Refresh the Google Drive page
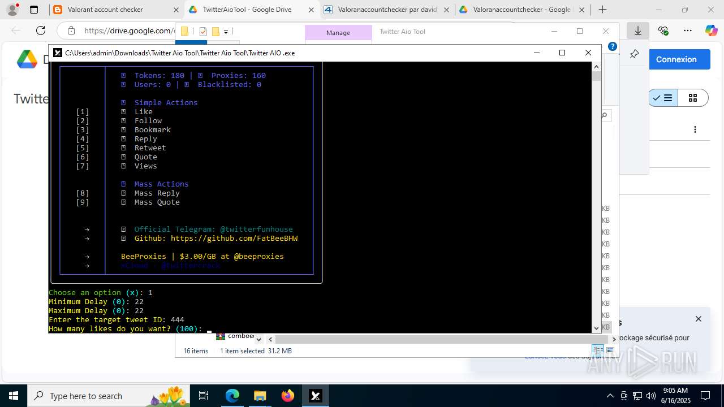This screenshot has width=724, height=407. [40, 31]
